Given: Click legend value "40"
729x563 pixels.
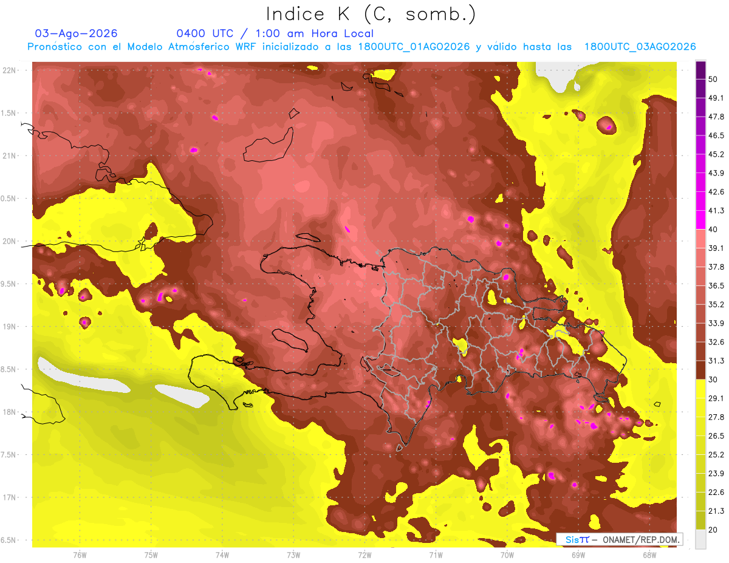Looking at the screenshot, I should coord(714,230).
